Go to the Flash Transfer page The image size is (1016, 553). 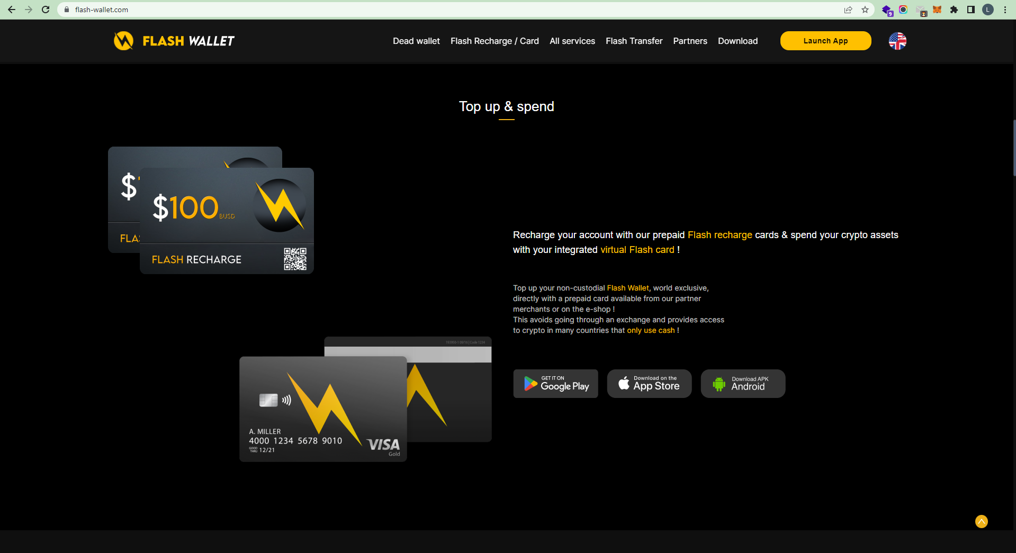634,41
